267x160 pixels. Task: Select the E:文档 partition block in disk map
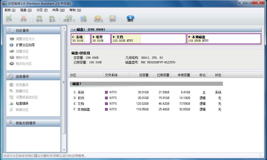click(148, 39)
